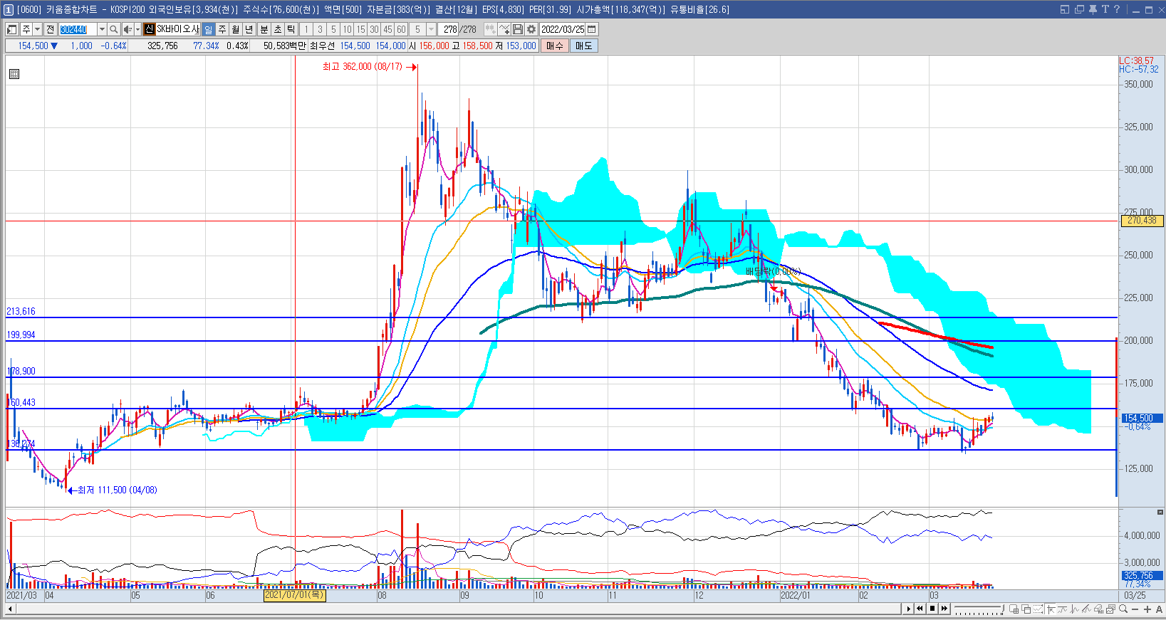Click the minus zoom out icon
Image resolution: width=1166 pixels, height=620 pixels.
(x=1135, y=609)
